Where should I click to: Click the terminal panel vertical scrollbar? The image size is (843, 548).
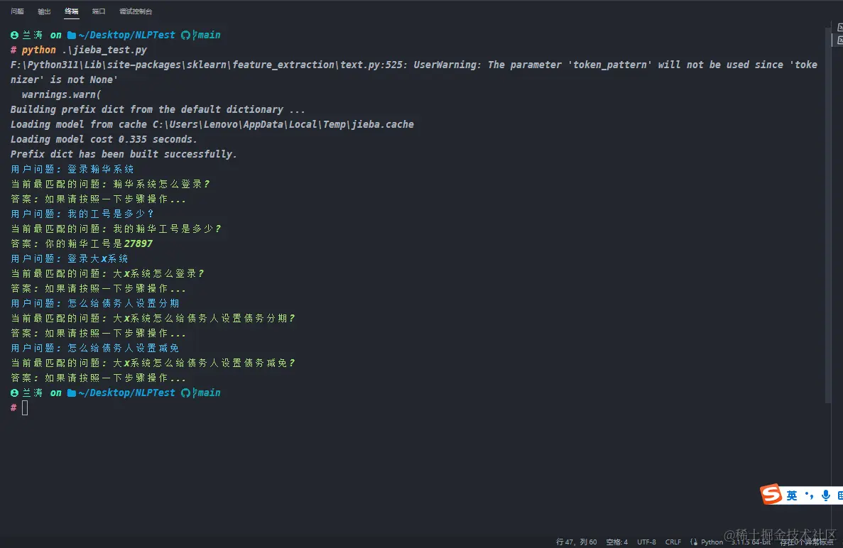coord(828,215)
